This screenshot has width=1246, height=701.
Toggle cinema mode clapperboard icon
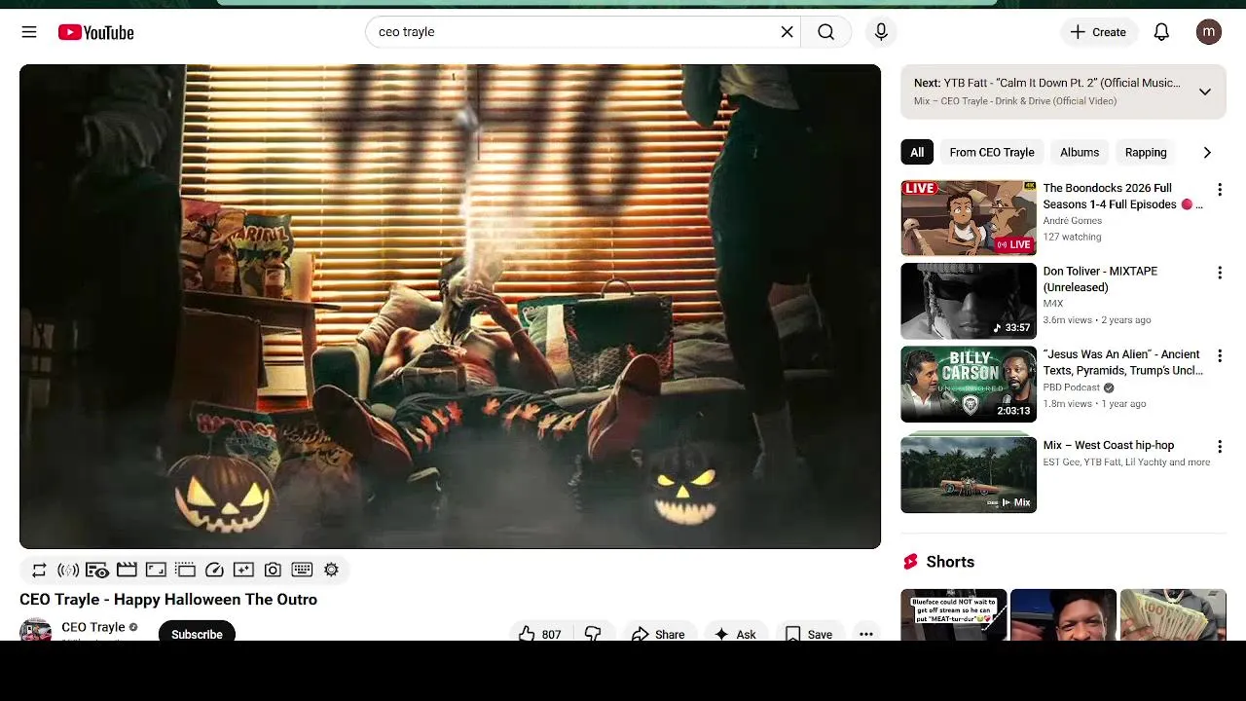127,570
